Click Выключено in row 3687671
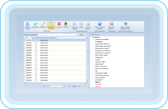Screen dimensions: 168x109 (44, 75)
